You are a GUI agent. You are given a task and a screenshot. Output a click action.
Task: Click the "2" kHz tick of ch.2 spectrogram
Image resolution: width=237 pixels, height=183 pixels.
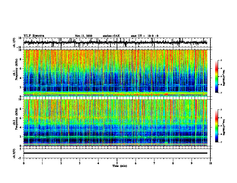pyautogui.click(x=21, y=137)
